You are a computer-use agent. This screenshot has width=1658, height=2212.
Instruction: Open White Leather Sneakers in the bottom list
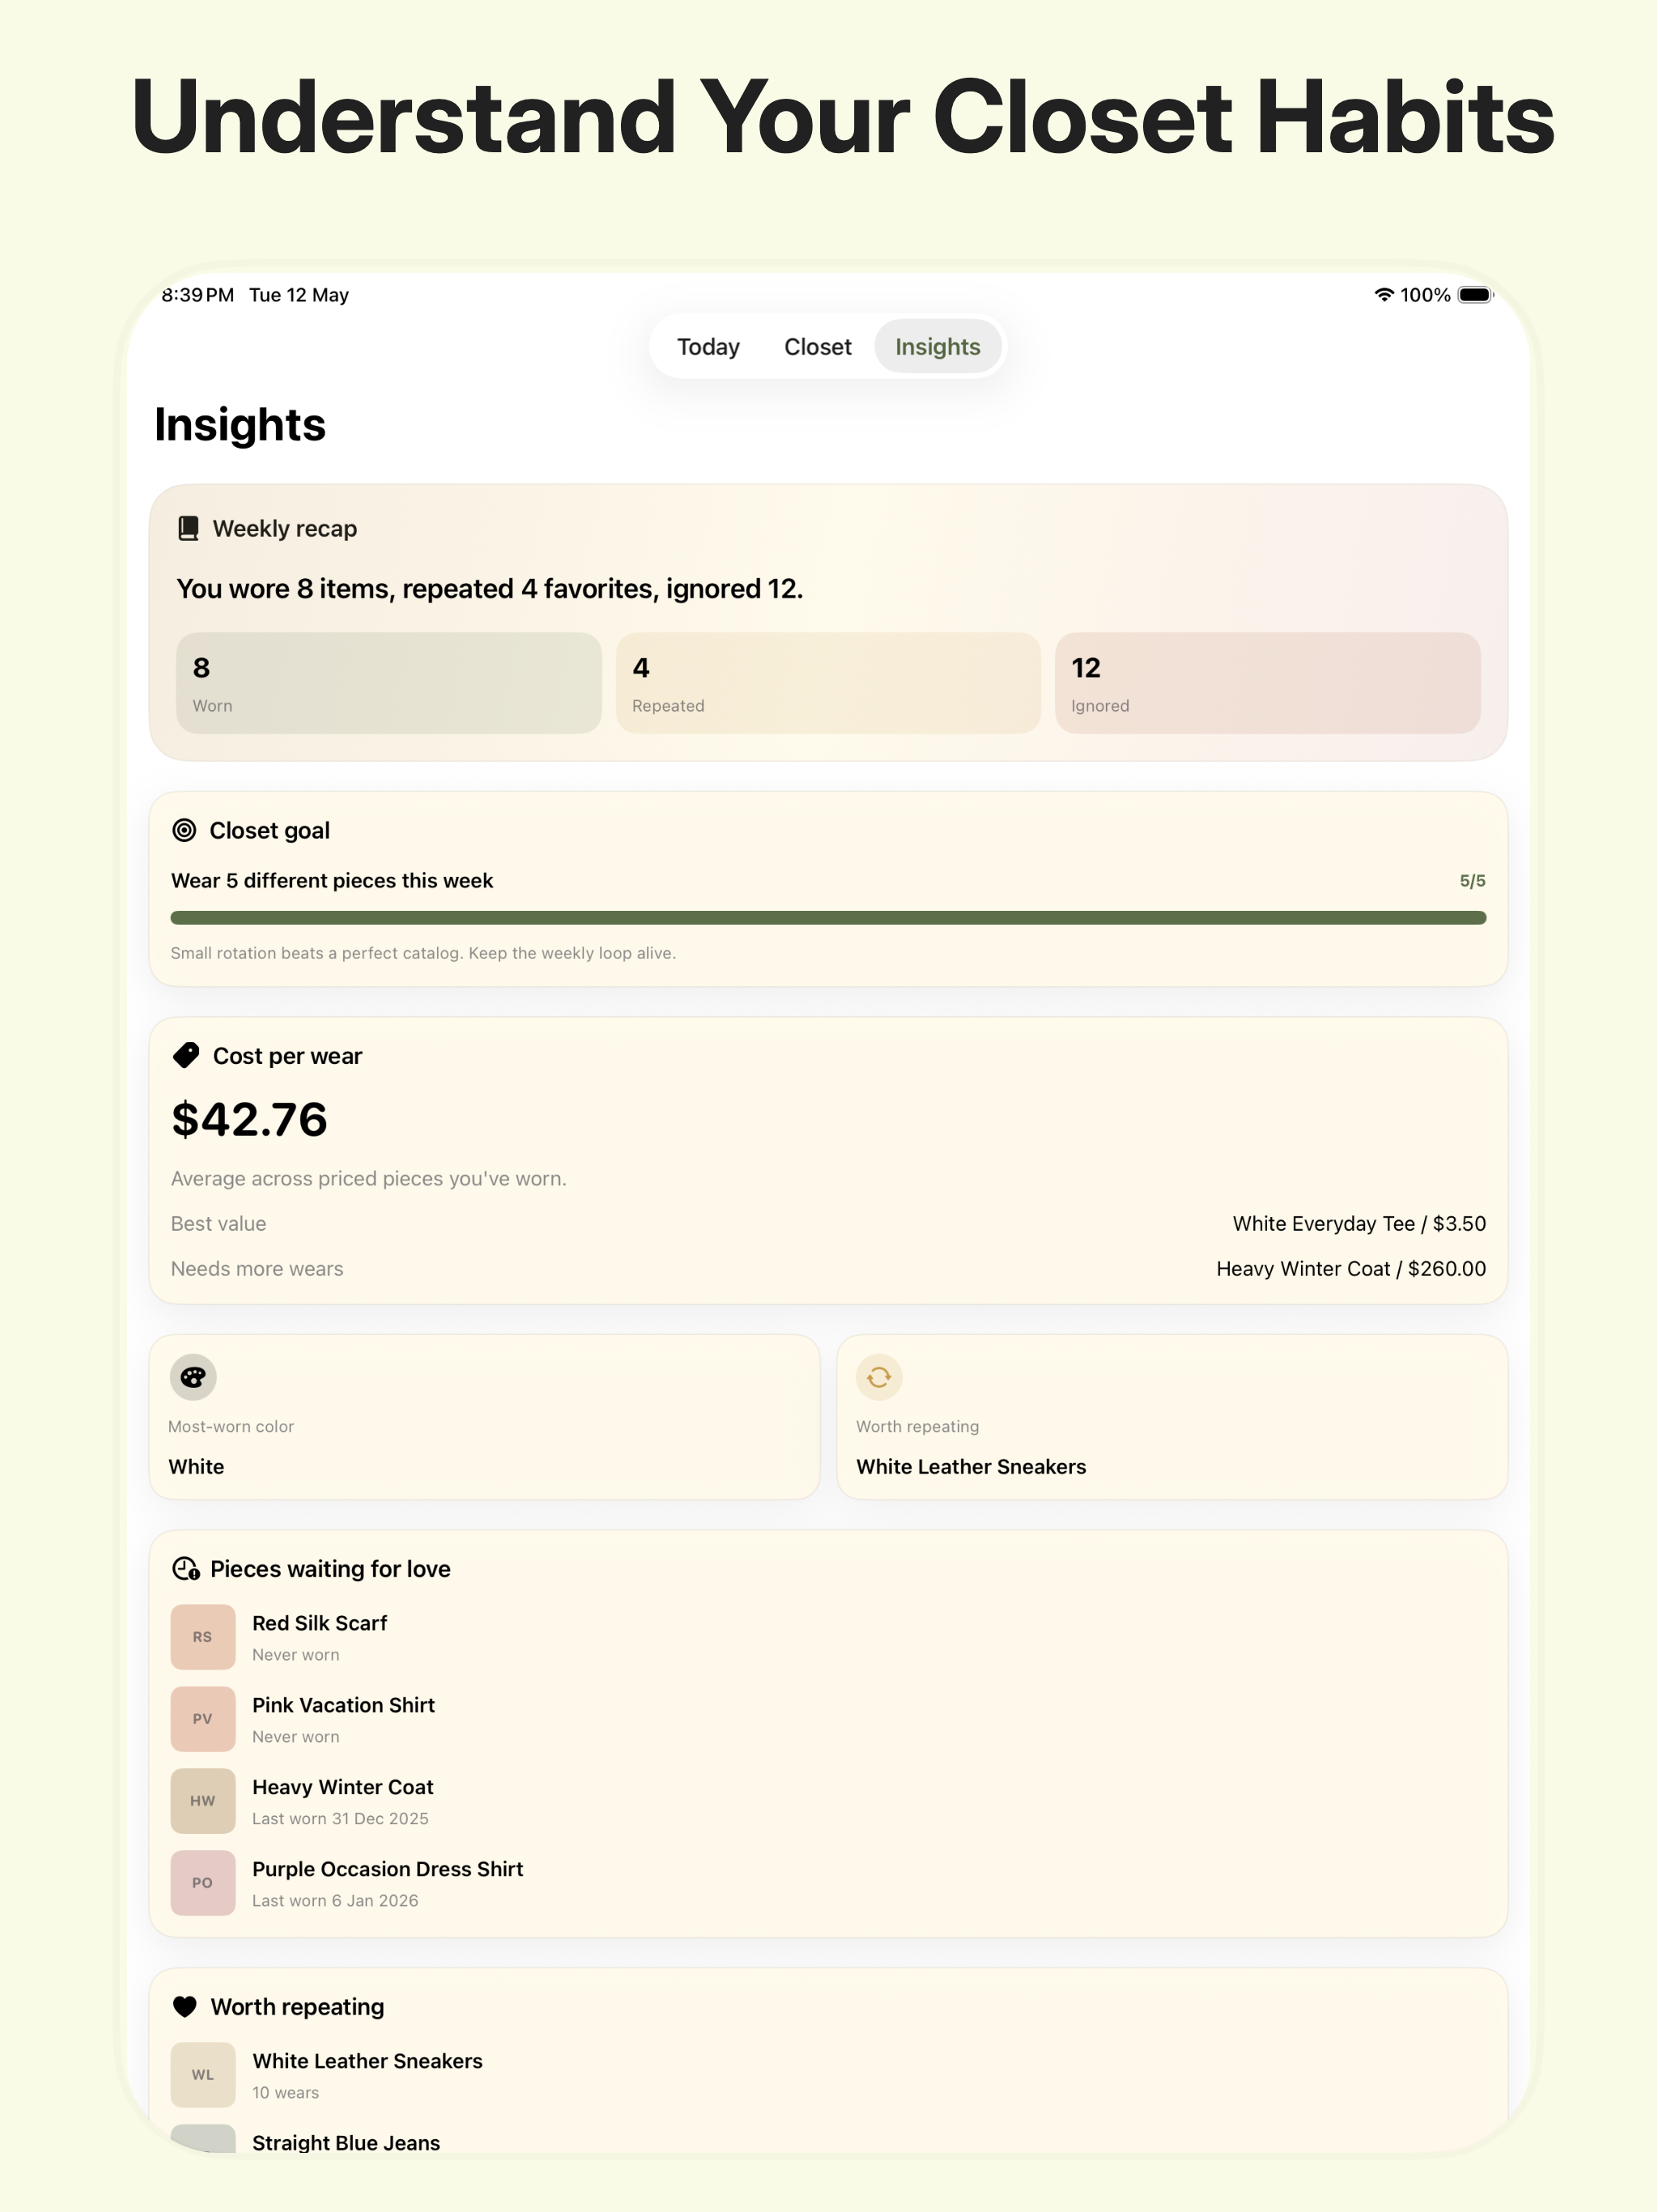(828, 2075)
